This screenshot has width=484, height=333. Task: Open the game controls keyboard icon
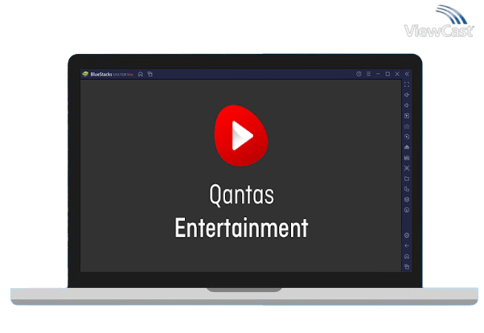pyautogui.click(x=407, y=126)
